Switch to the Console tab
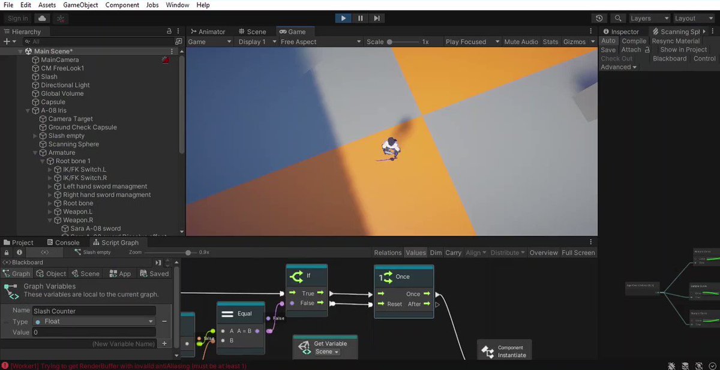Viewport: 720px width, 370px height. coord(64,242)
